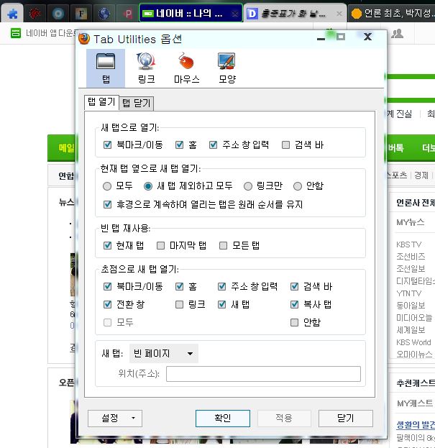
Task: Toggle the 복사 탭 checkbox
Action: tap(295, 305)
